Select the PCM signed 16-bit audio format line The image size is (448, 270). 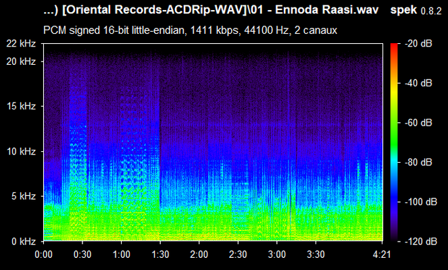[190, 30]
